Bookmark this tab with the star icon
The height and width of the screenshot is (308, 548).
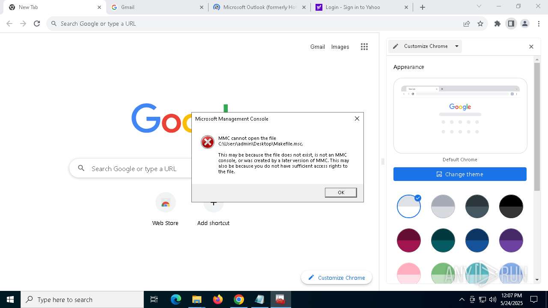[480, 24]
